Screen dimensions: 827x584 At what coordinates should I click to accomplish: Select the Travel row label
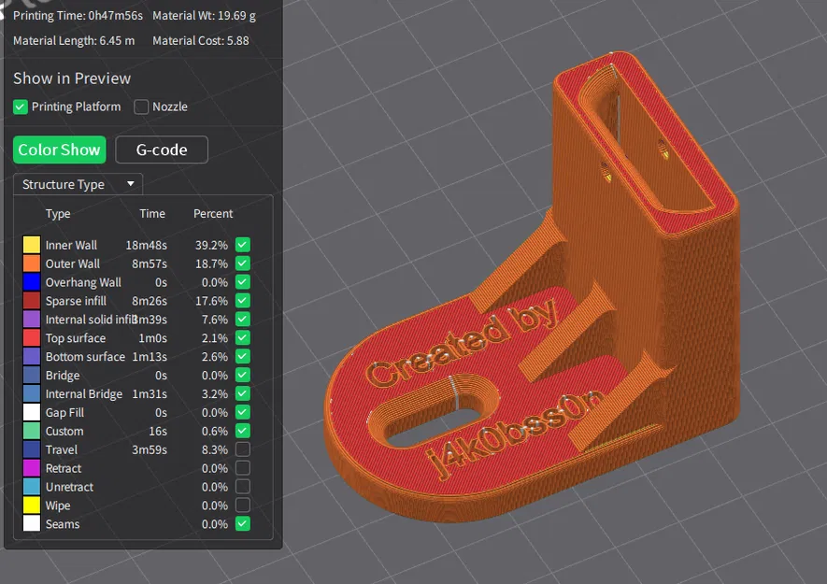pos(61,449)
